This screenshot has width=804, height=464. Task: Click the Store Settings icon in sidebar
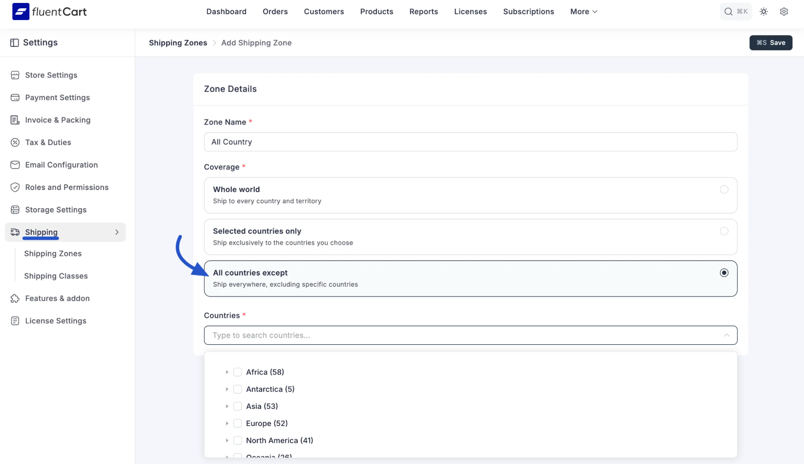pyautogui.click(x=15, y=75)
